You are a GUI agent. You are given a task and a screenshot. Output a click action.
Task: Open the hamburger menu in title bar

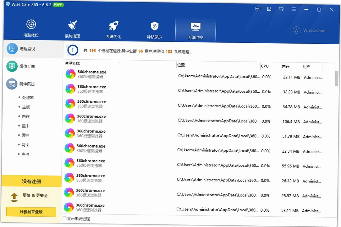[x=294, y=9]
